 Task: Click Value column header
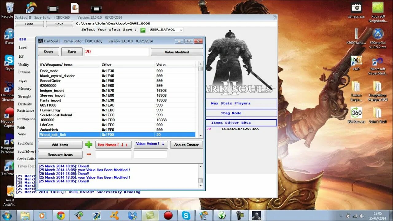click(175, 65)
